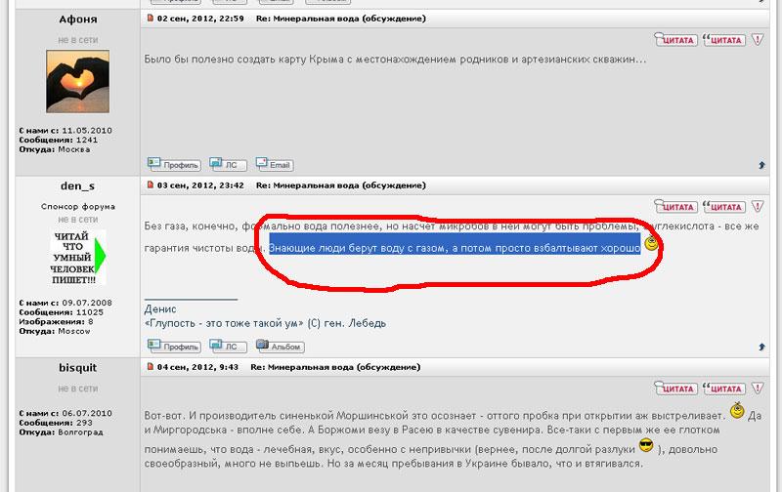Click the report exclamation icon in Афоня's post
Image resolution: width=782 pixels, height=492 pixels.
[x=759, y=40]
